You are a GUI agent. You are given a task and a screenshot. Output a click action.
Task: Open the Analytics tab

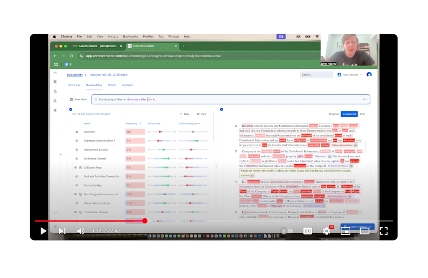(x=128, y=85)
